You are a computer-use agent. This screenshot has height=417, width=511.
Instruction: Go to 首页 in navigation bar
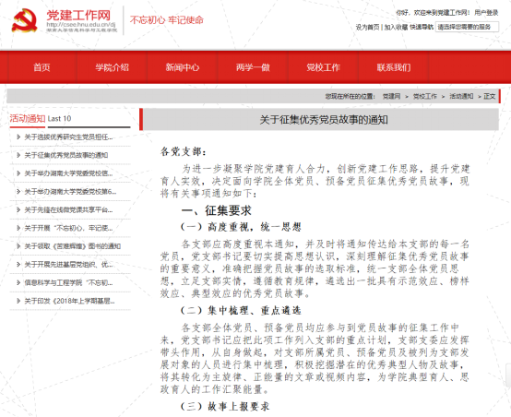[x=42, y=67]
